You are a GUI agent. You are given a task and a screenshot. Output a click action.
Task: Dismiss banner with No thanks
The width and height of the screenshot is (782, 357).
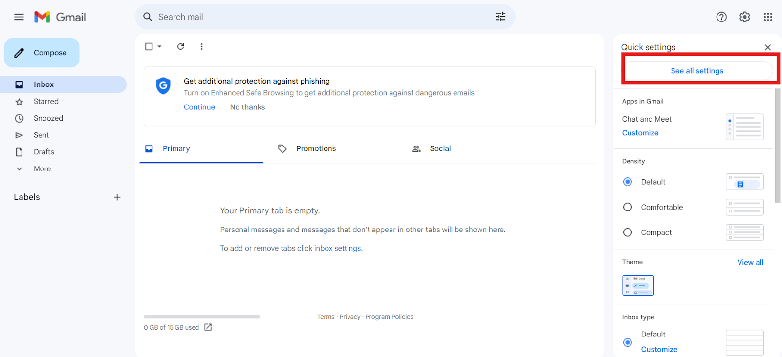pos(247,107)
